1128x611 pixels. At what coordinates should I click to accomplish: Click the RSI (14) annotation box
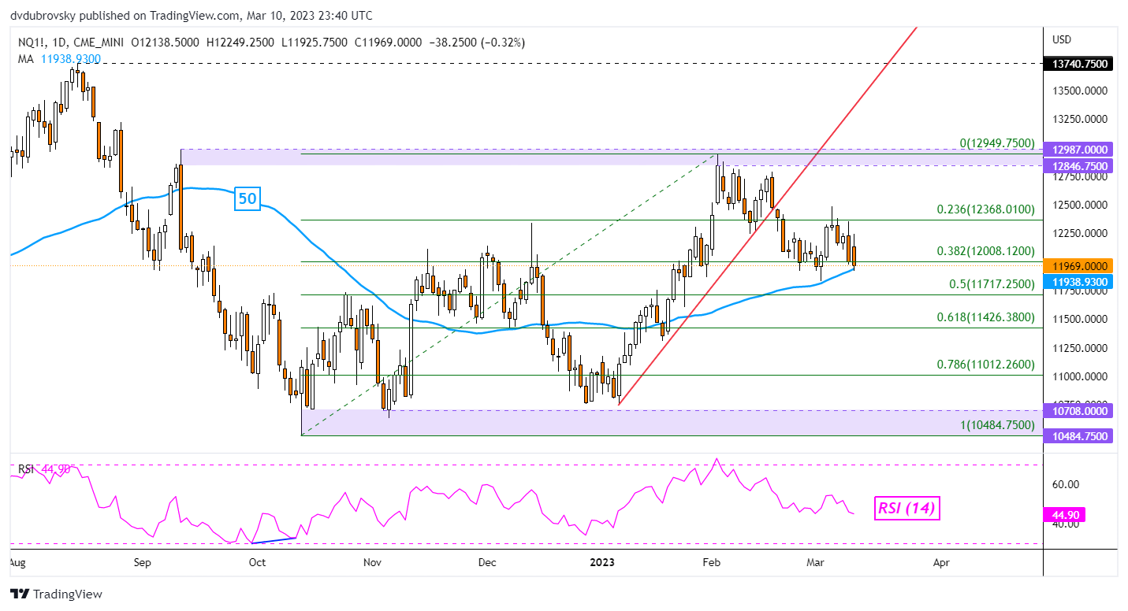906,509
